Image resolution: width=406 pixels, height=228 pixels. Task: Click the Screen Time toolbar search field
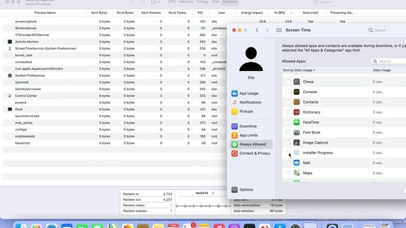pos(386,30)
